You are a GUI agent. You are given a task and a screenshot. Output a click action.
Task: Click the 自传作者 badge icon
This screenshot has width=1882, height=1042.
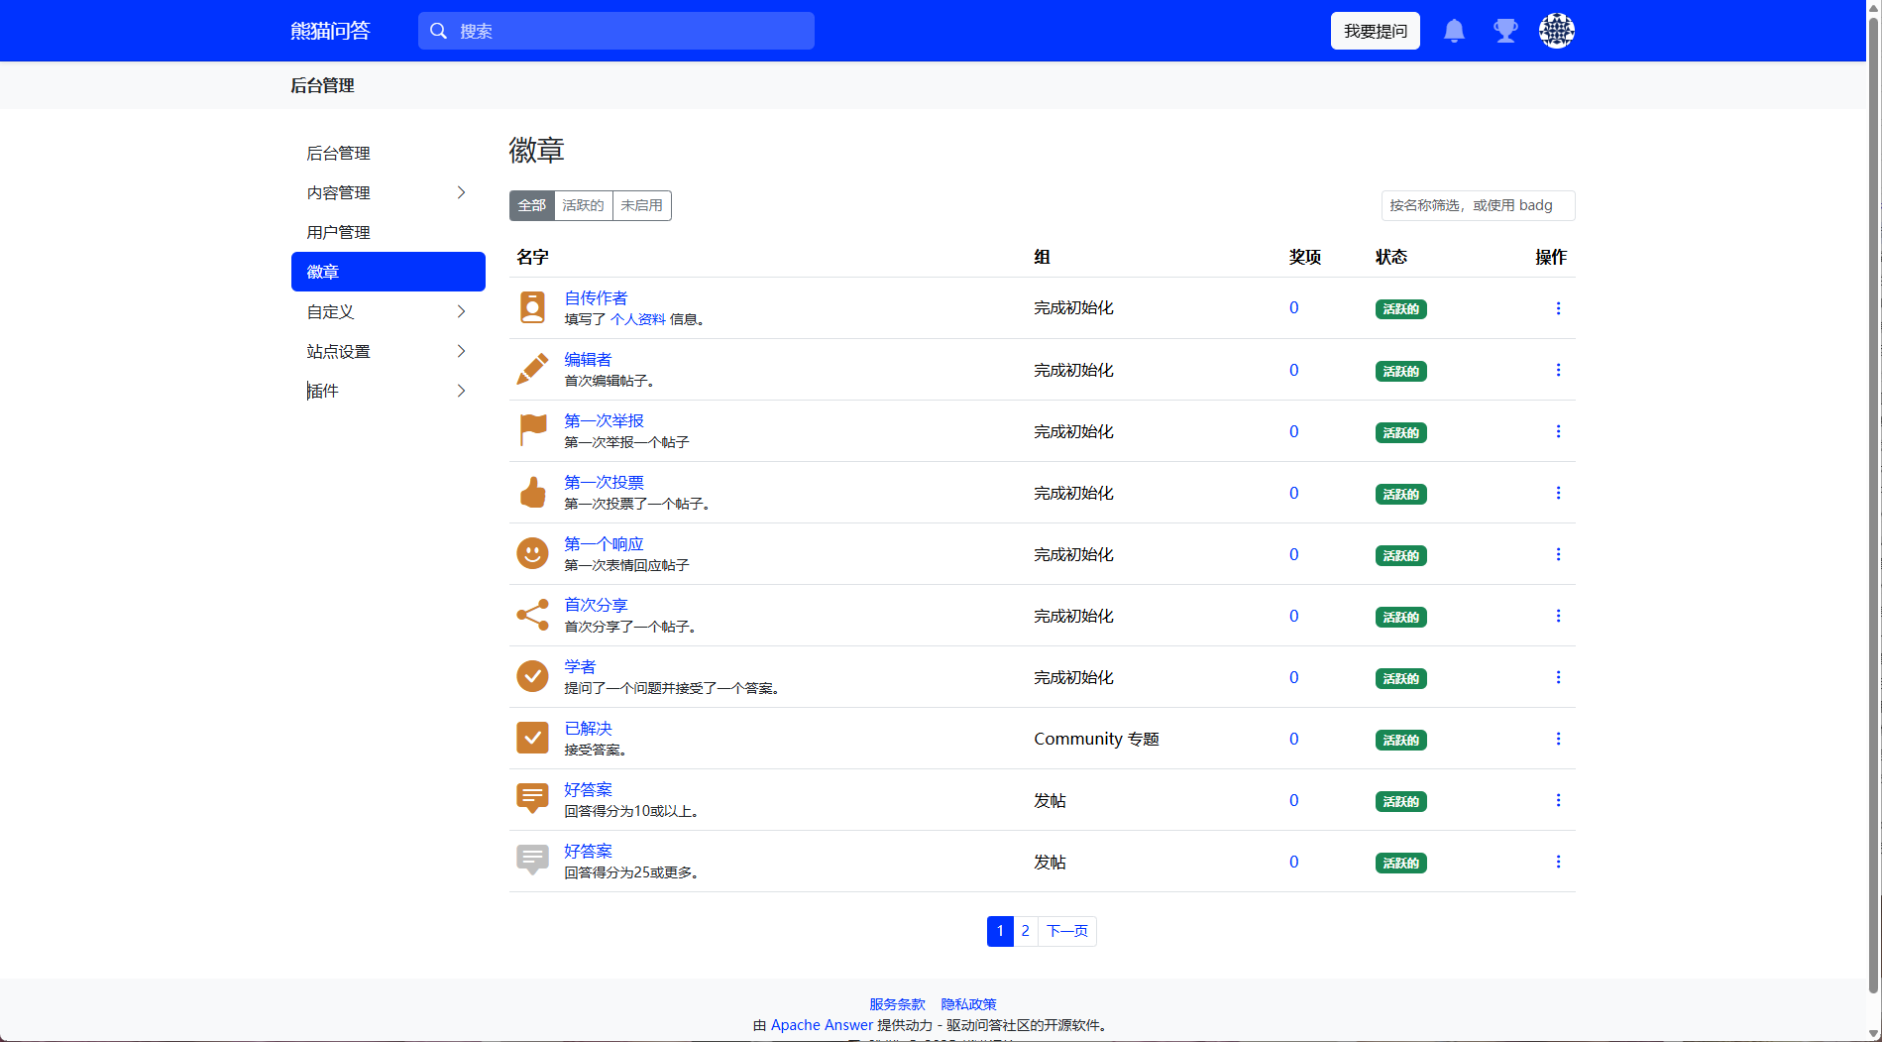[532, 307]
